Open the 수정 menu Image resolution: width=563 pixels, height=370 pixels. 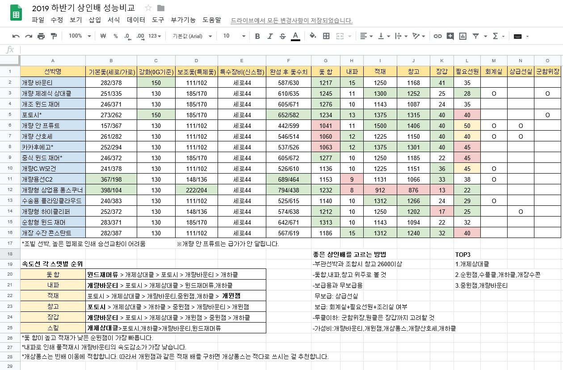point(57,20)
